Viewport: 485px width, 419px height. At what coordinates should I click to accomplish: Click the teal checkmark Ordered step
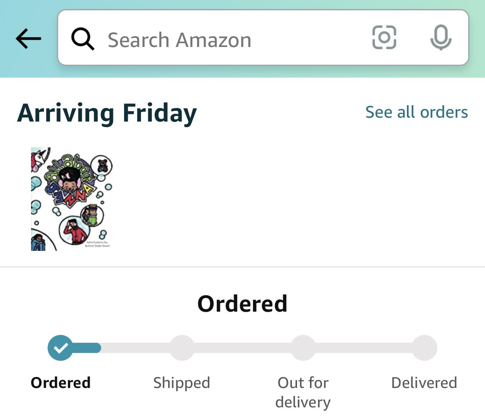click(61, 348)
